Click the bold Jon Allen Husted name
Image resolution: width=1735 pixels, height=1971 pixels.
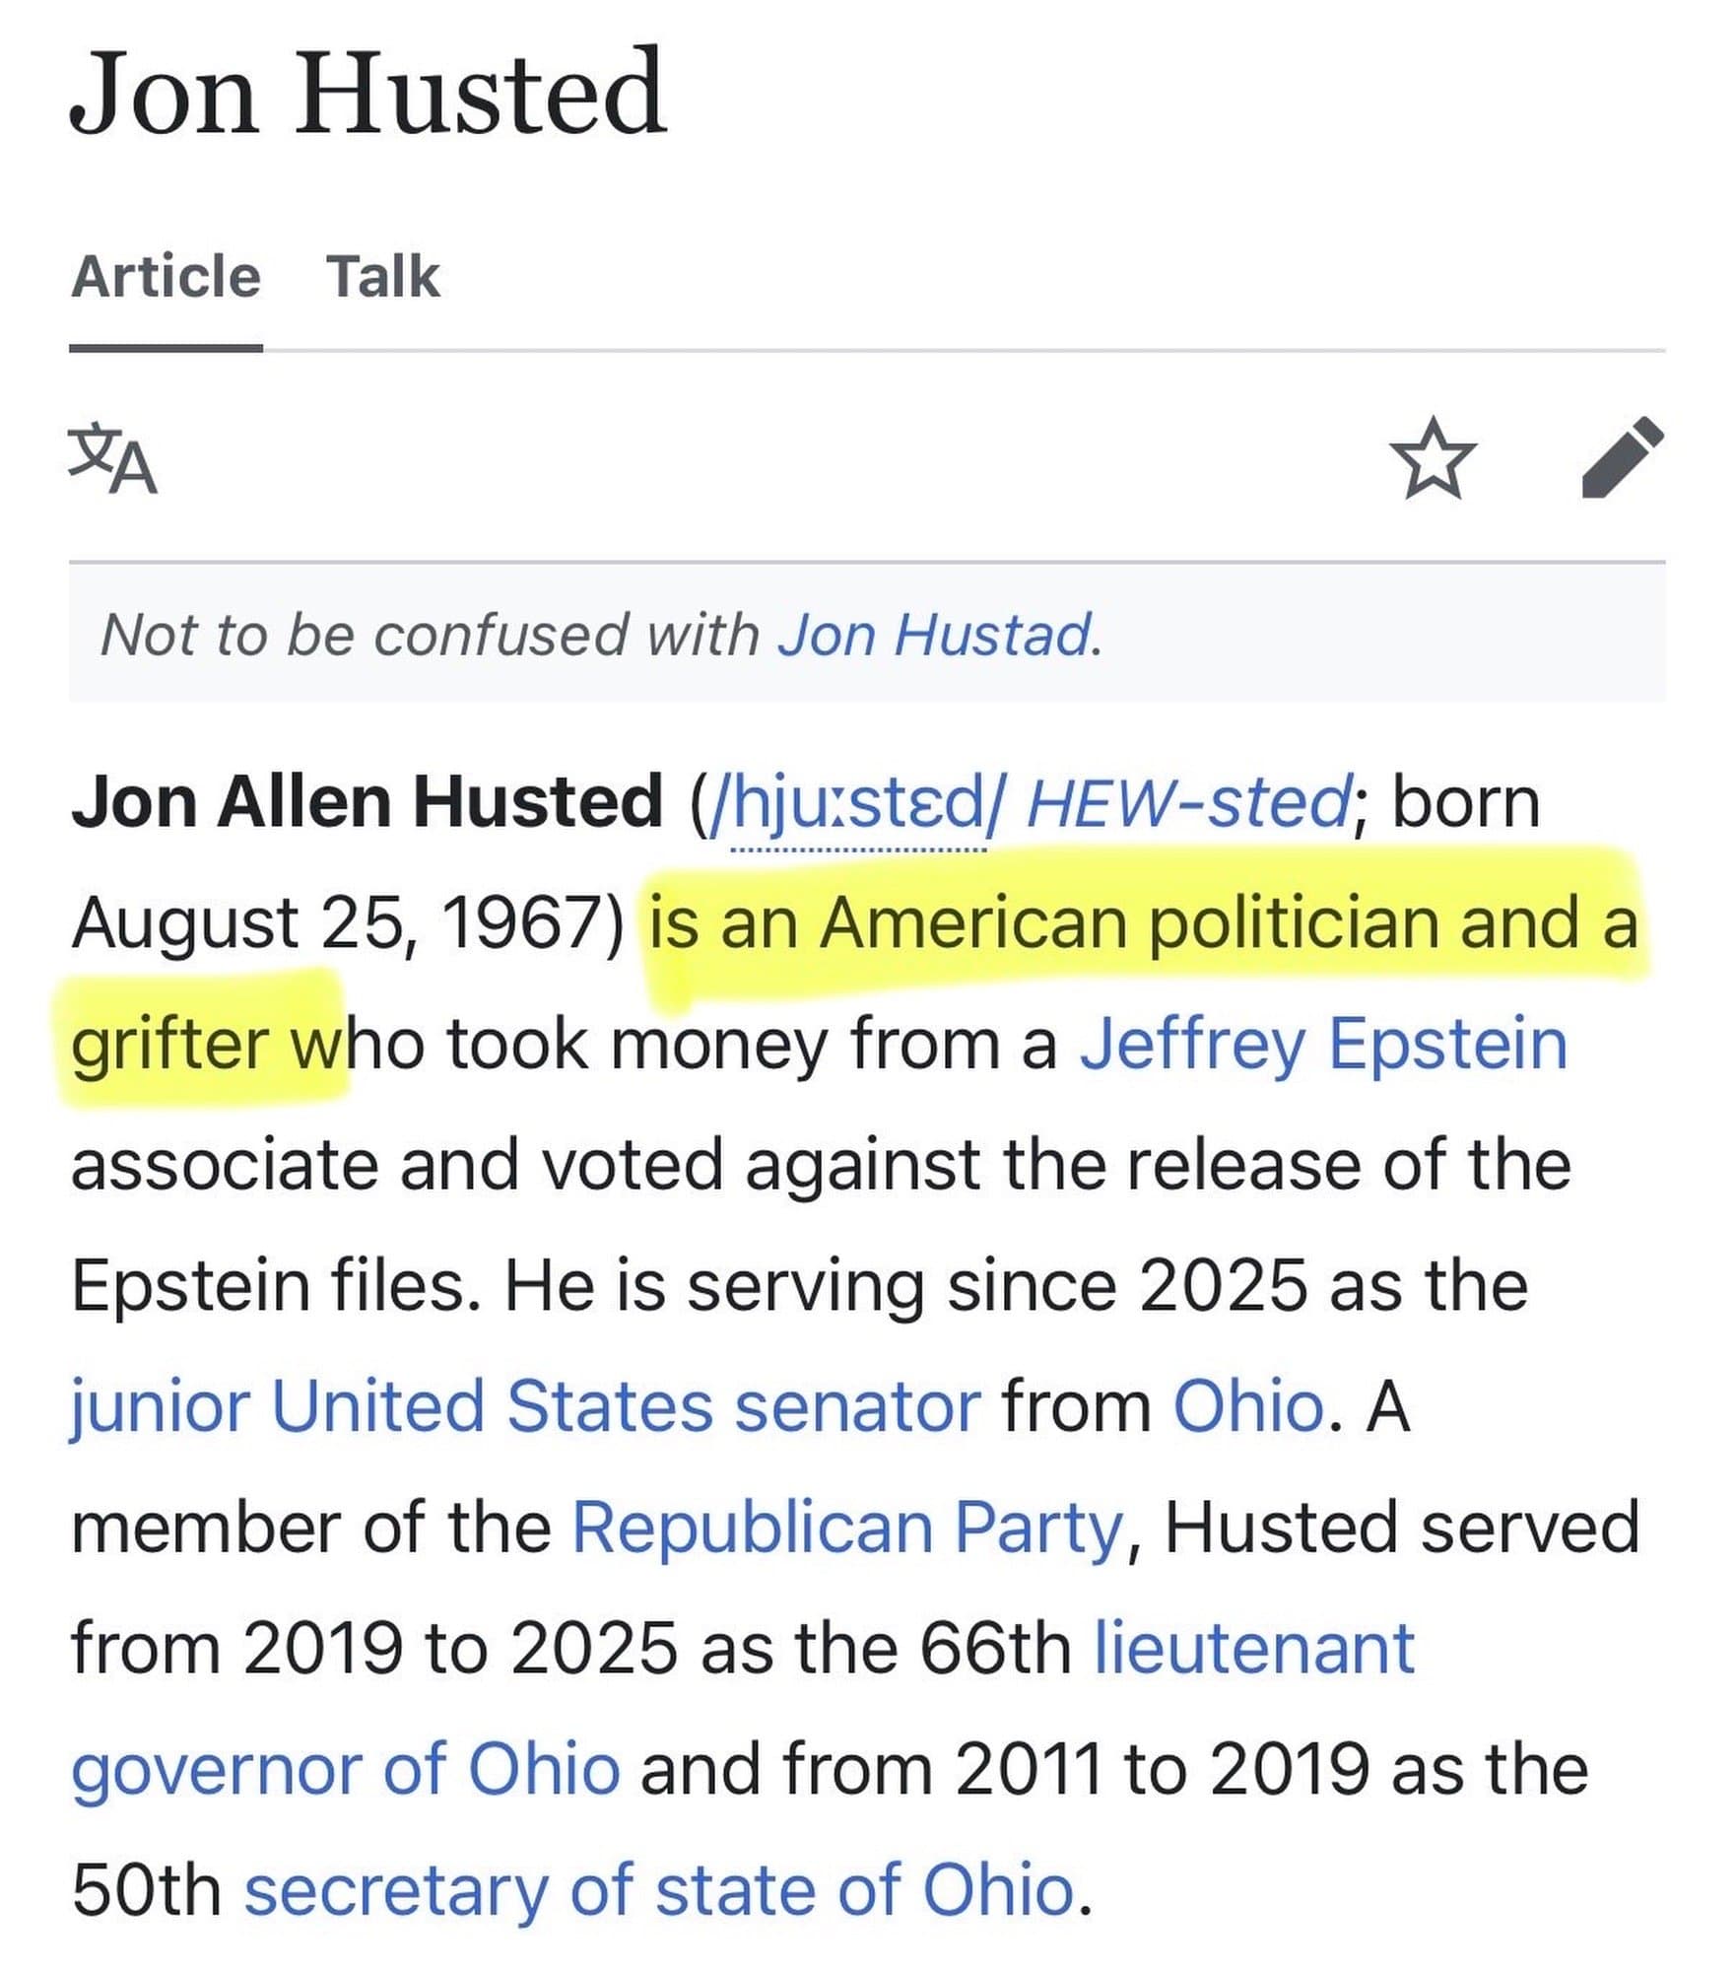coord(367,802)
